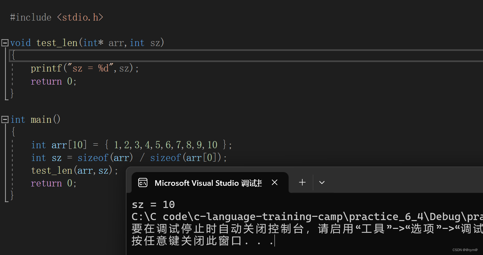Click the 'int main()' declaration

35,120
